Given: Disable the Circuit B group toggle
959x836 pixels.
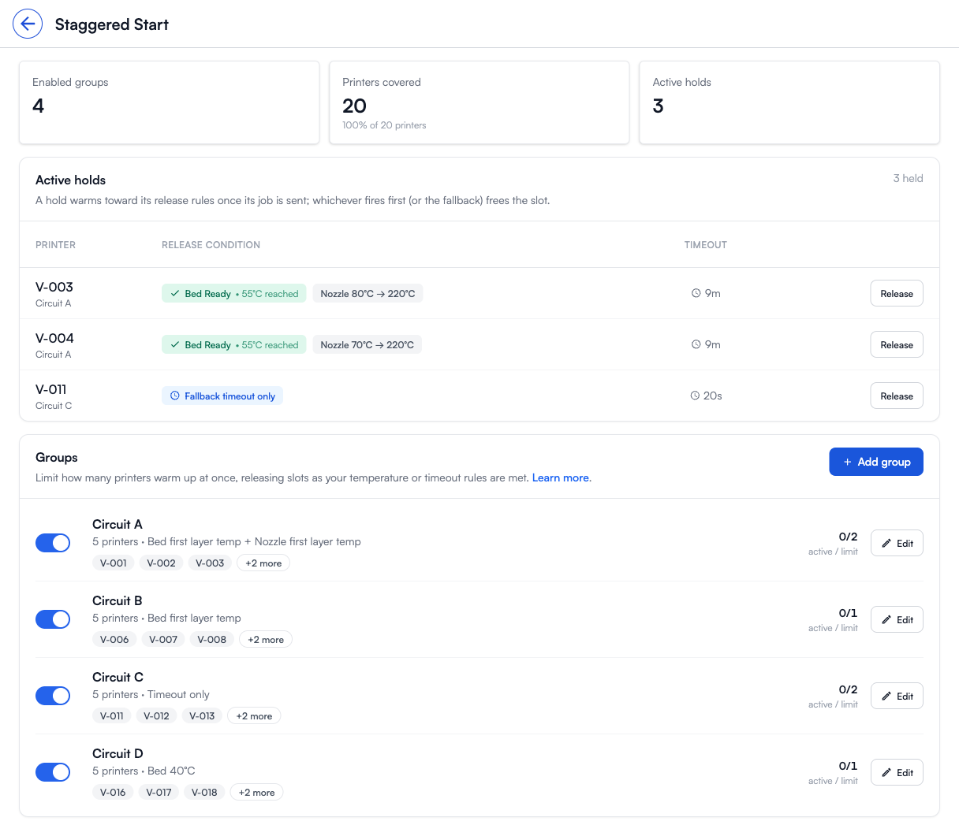Looking at the screenshot, I should click(x=53, y=619).
